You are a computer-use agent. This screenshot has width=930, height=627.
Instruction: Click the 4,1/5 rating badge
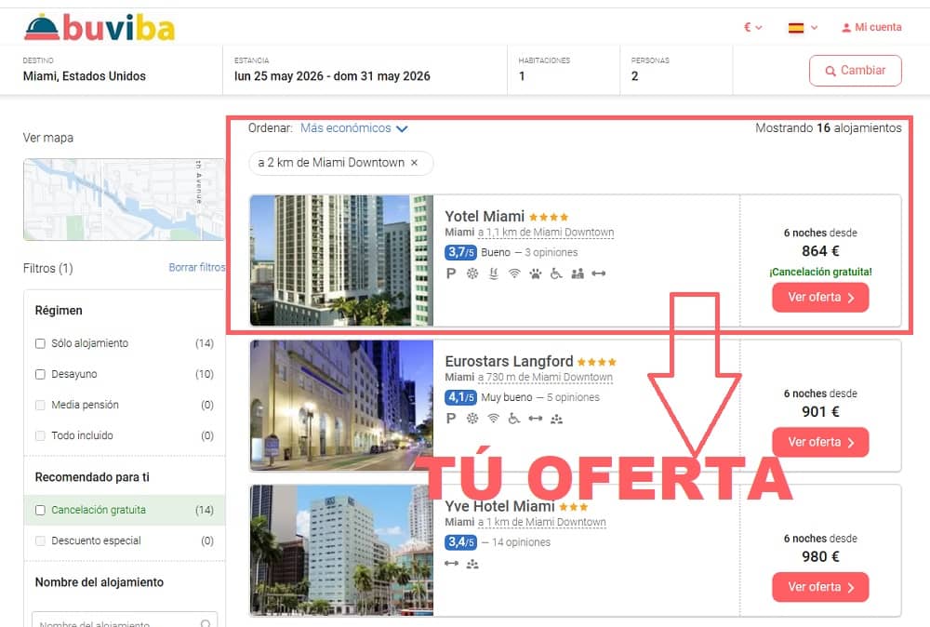(x=460, y=397)
